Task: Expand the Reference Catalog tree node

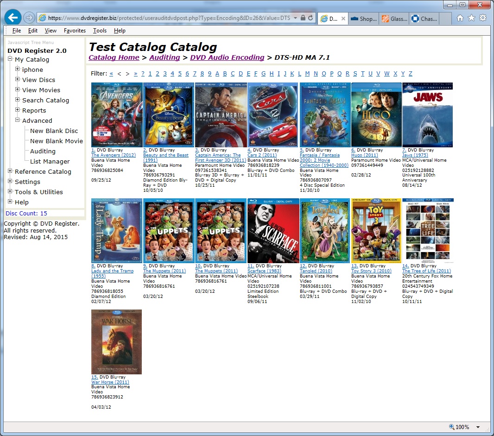Action: [10, 171]
